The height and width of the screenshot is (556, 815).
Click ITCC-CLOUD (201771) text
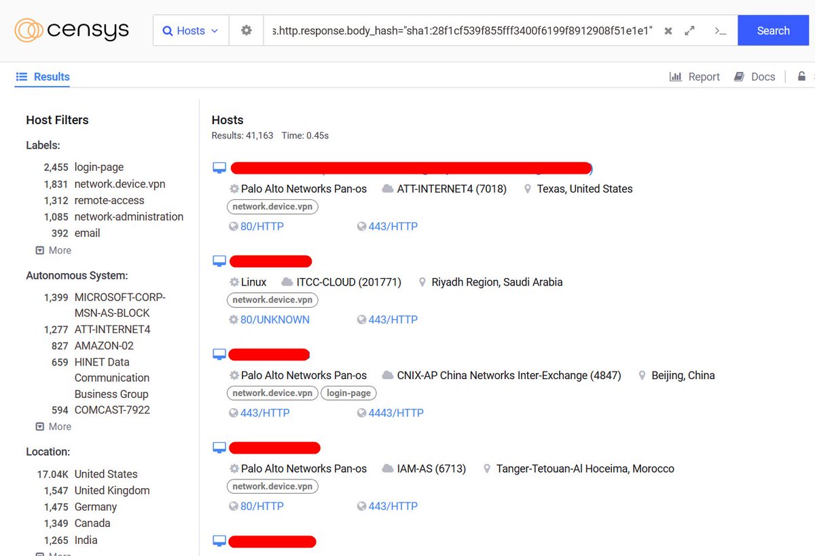point(348,282)
